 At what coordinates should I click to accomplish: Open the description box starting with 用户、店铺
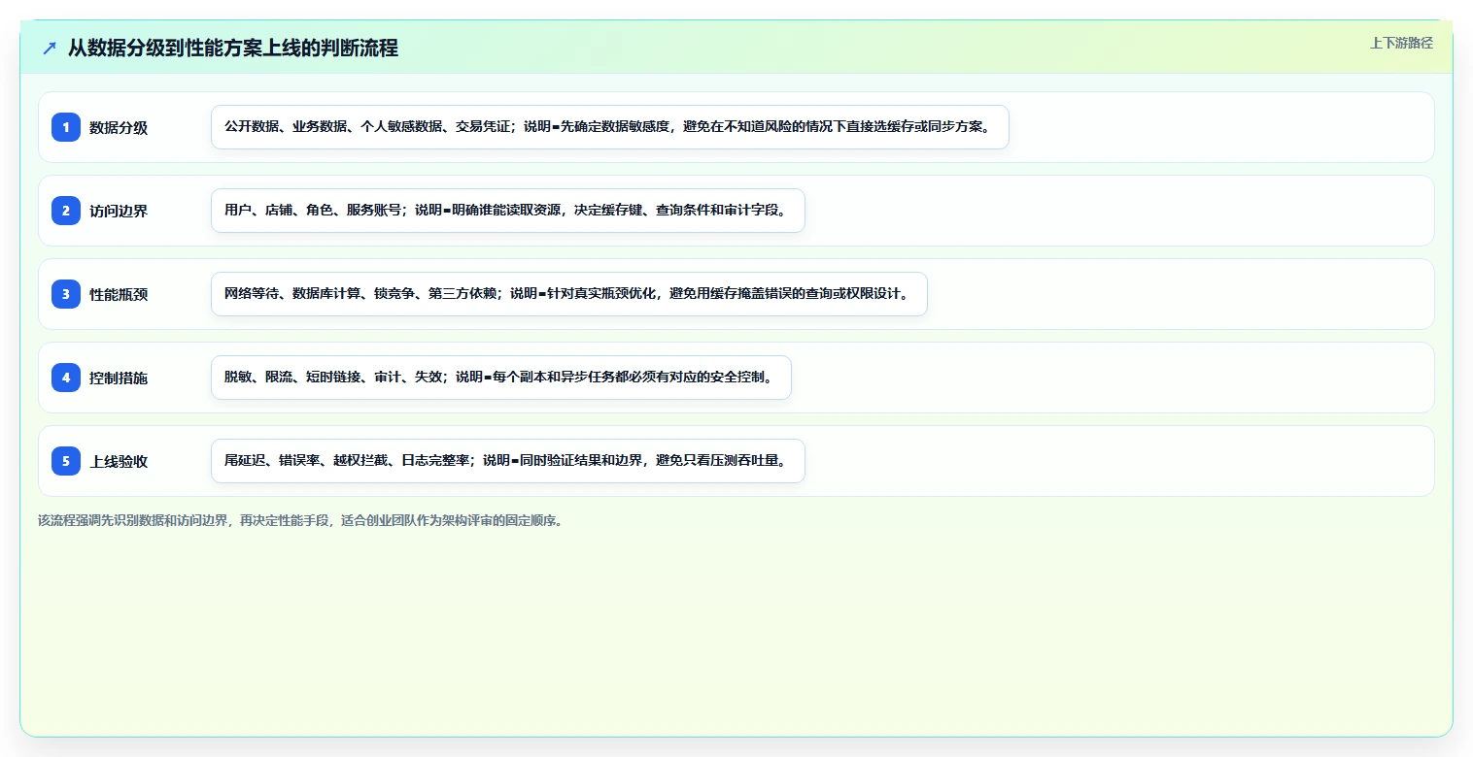click(x=508, y=211)
